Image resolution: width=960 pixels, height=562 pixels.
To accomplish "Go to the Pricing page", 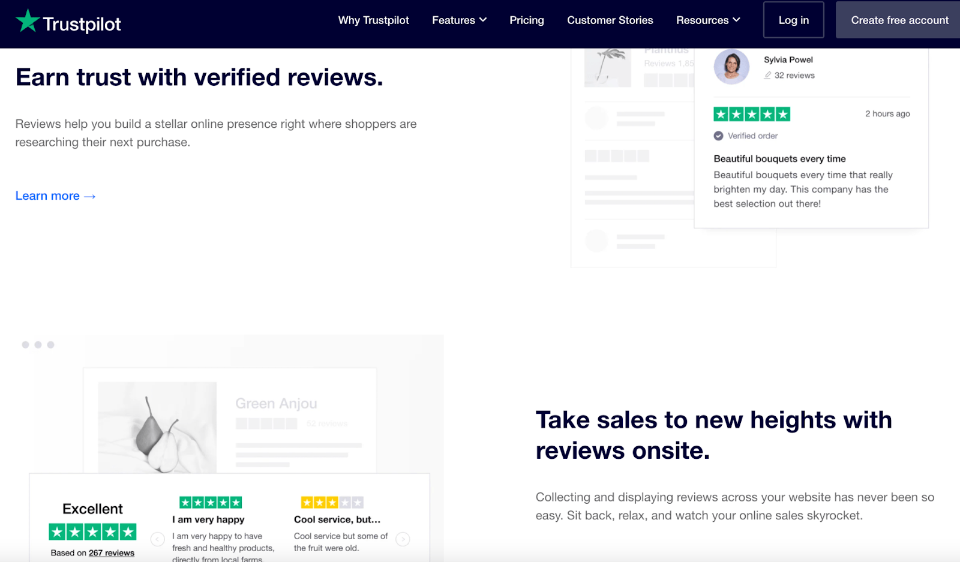I will [527, 20].
